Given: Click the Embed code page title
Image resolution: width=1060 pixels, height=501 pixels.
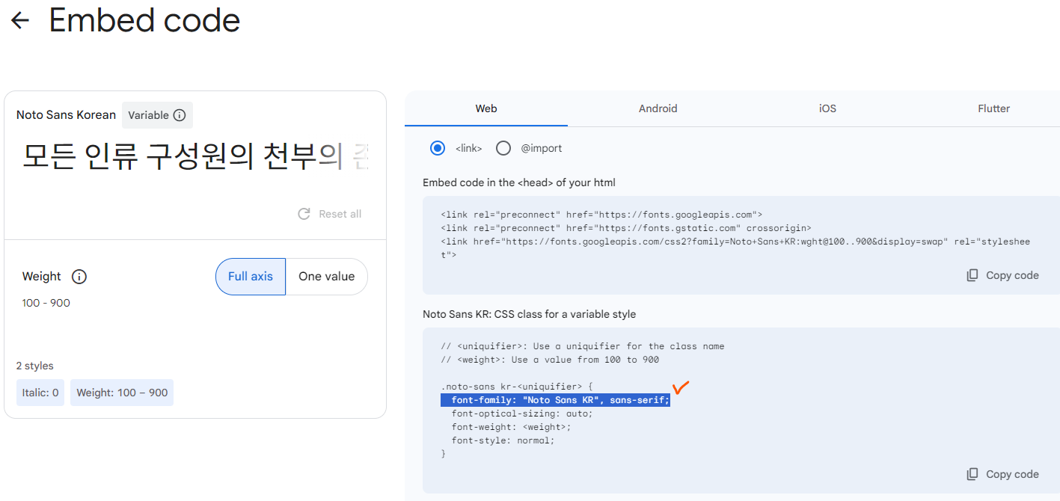Looking at the screenshot, I should pyautogui.click(x=144, y=21).
